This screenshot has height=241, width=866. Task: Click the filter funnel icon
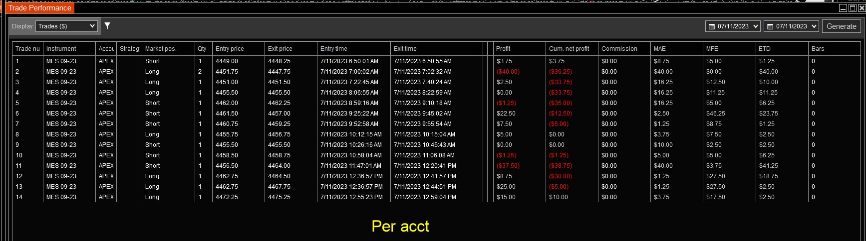107,26
